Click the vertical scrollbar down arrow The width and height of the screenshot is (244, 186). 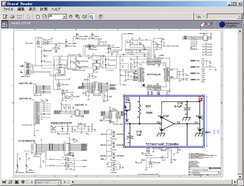(x=240, y=177)
